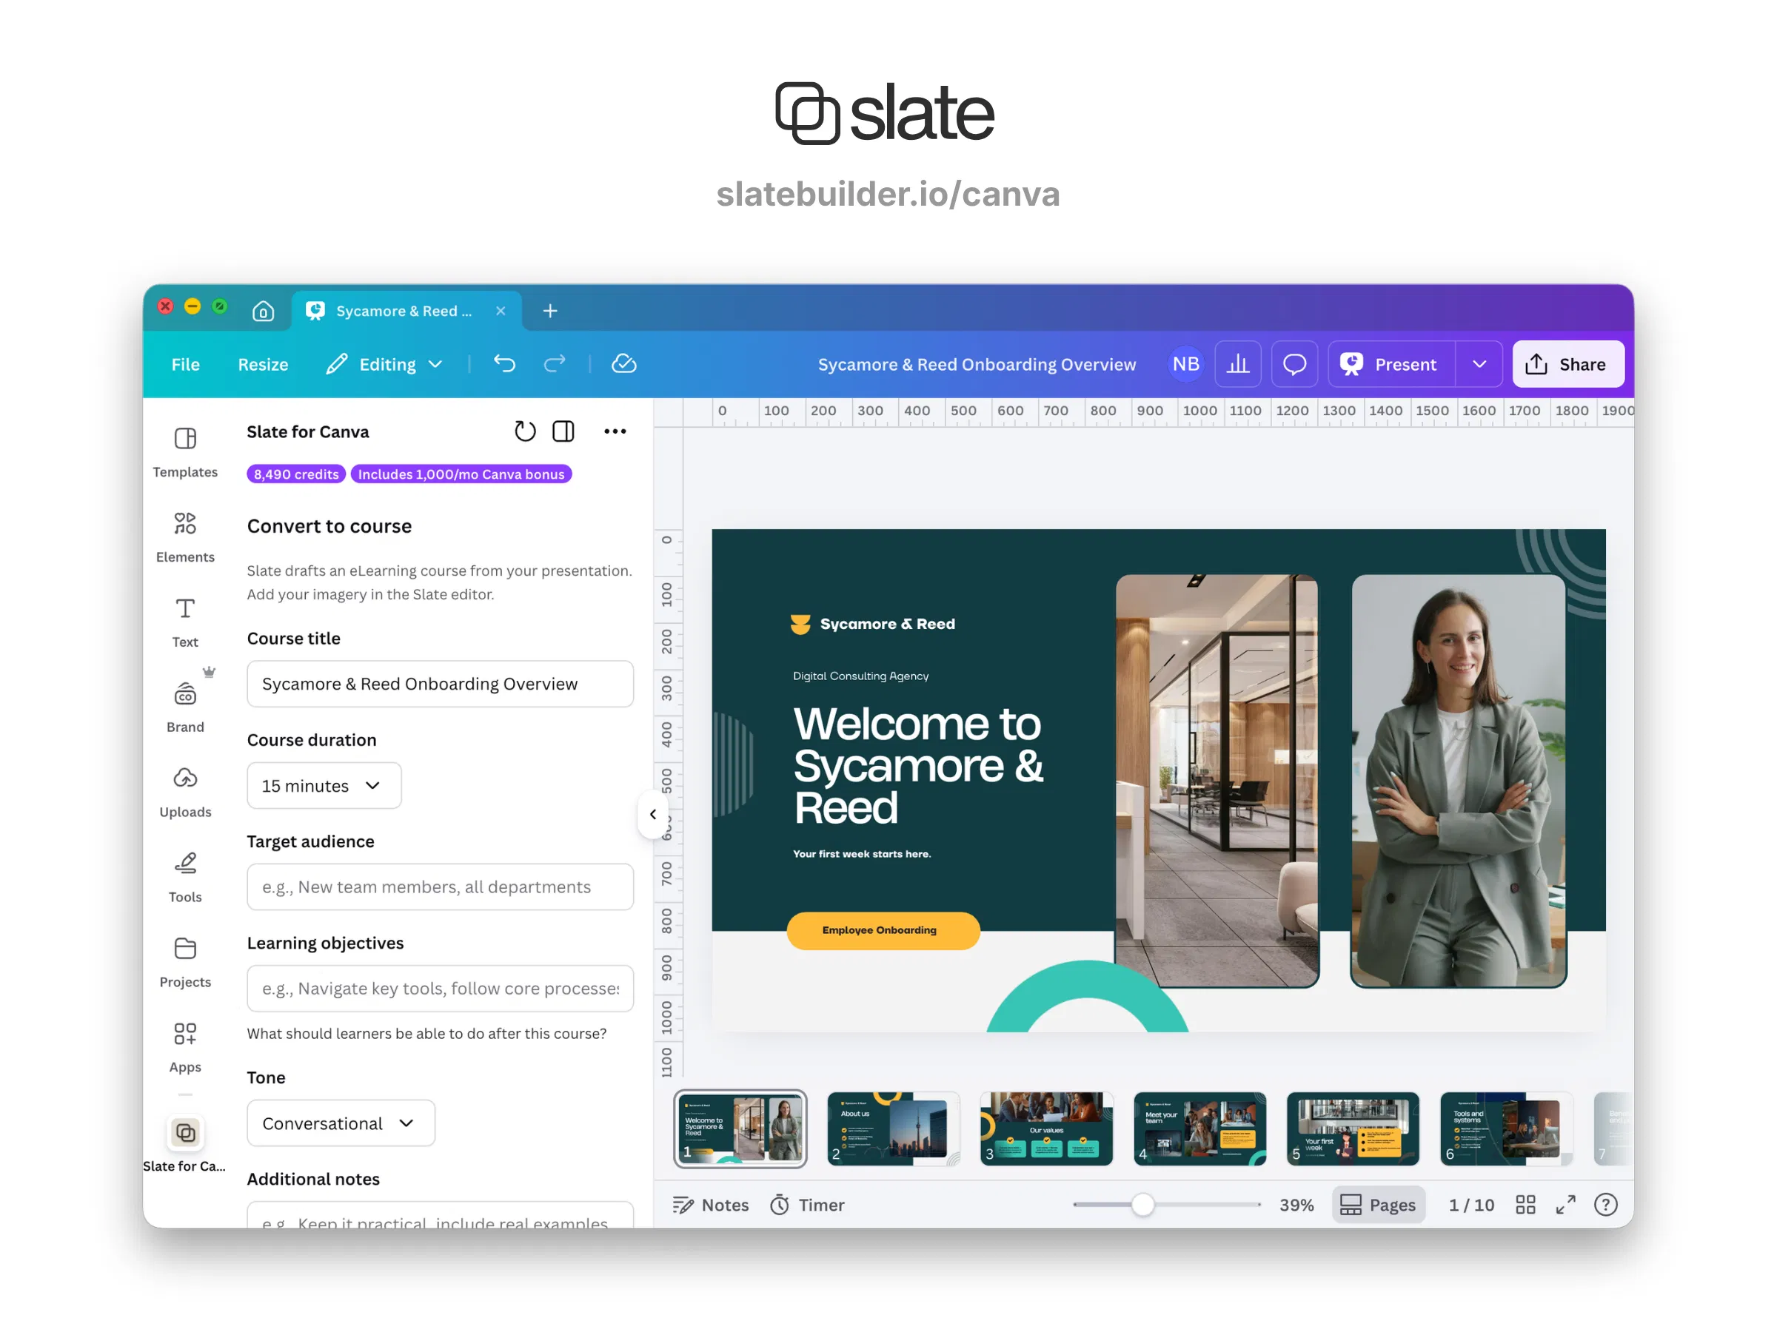Click the 1 / 10 page counter

1471,1204
